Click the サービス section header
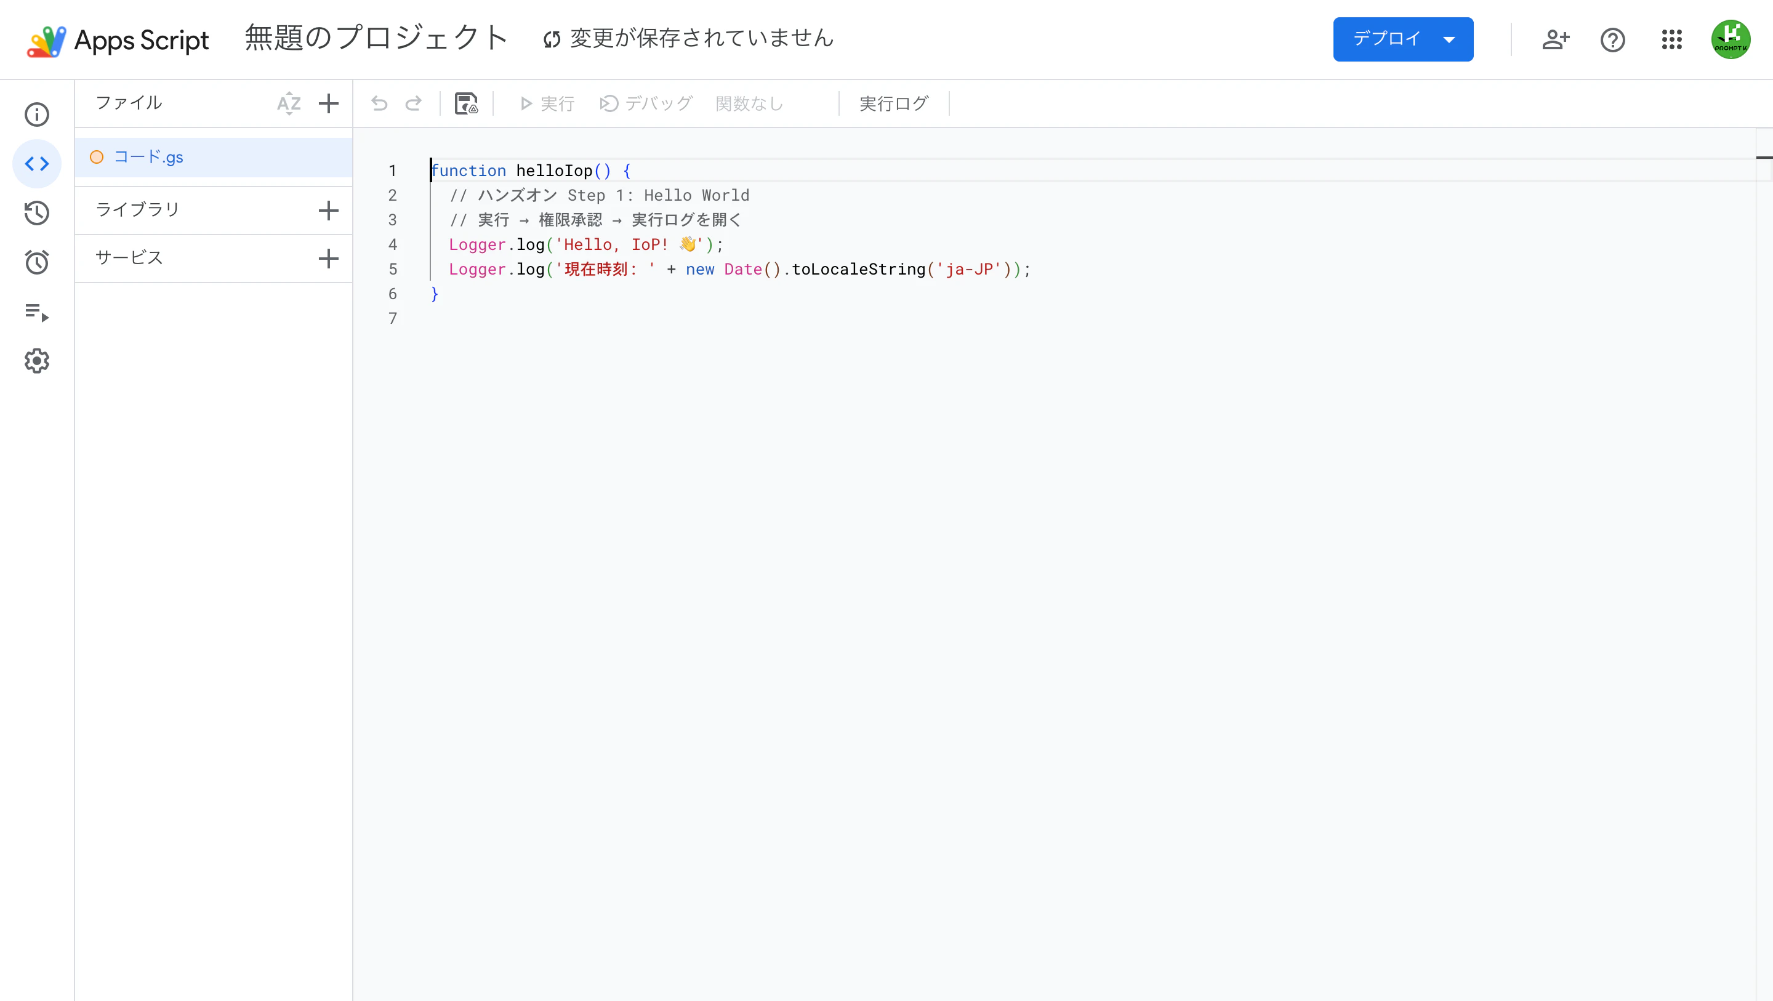 pos(129,257)
